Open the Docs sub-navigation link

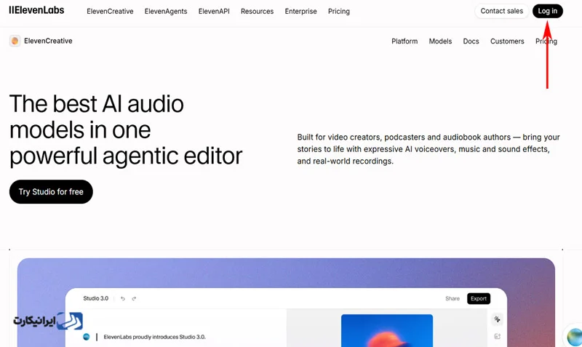click(471, 41)
